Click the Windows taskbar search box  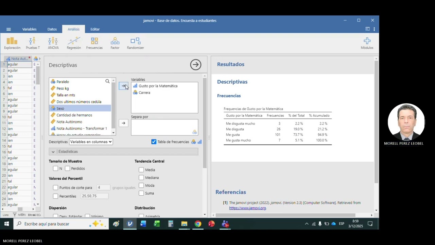pyautogui.click(x=61, y=224)
